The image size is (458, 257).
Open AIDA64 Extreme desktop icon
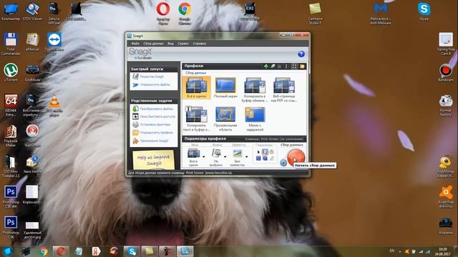pos(11,105)
